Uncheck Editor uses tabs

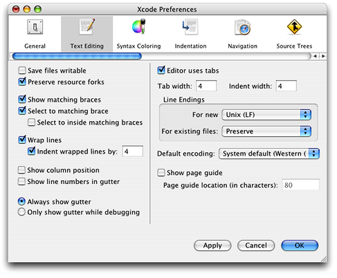pyautogui.click(x=161, y=70)
